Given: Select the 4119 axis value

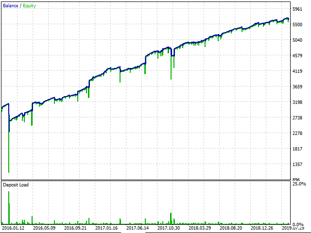Looking at the screenshot, I should pyautogui.click(x=297, y=71).
